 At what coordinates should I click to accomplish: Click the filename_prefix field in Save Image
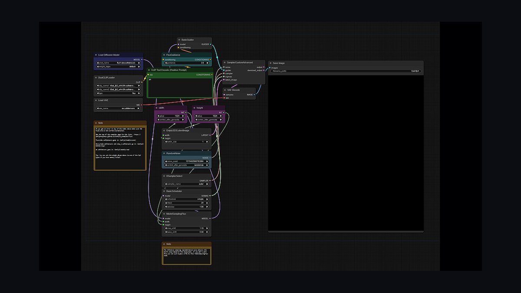tap(346, 71)
